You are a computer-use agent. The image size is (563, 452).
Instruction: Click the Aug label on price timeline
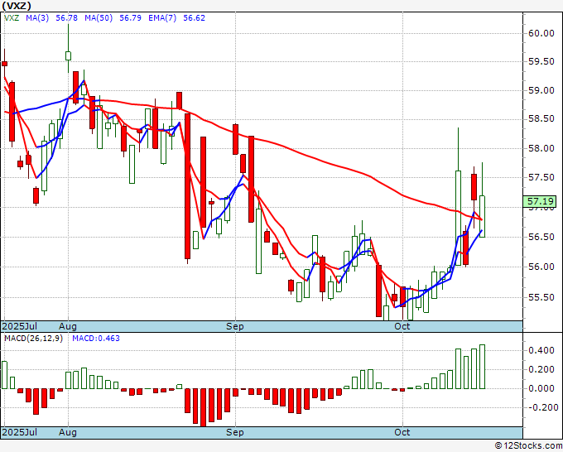click(x=68, y=326)
